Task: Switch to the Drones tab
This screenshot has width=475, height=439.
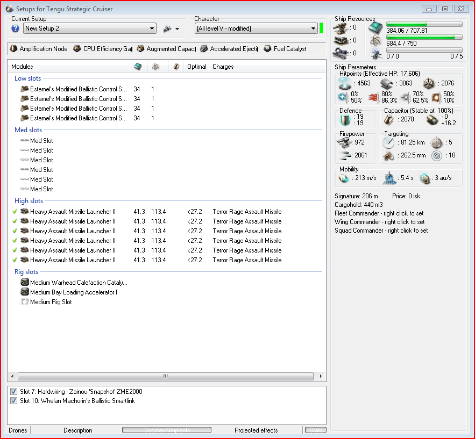Action: (18, 430)
